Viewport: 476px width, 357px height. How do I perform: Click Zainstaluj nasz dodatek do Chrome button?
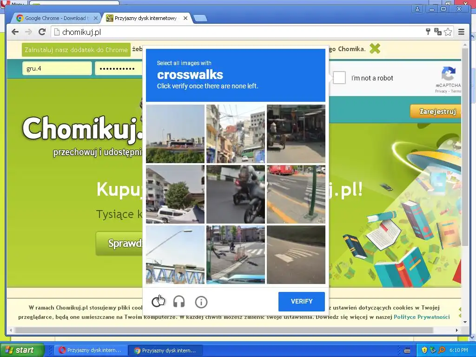pyautogui.click(x=76, y=50)
